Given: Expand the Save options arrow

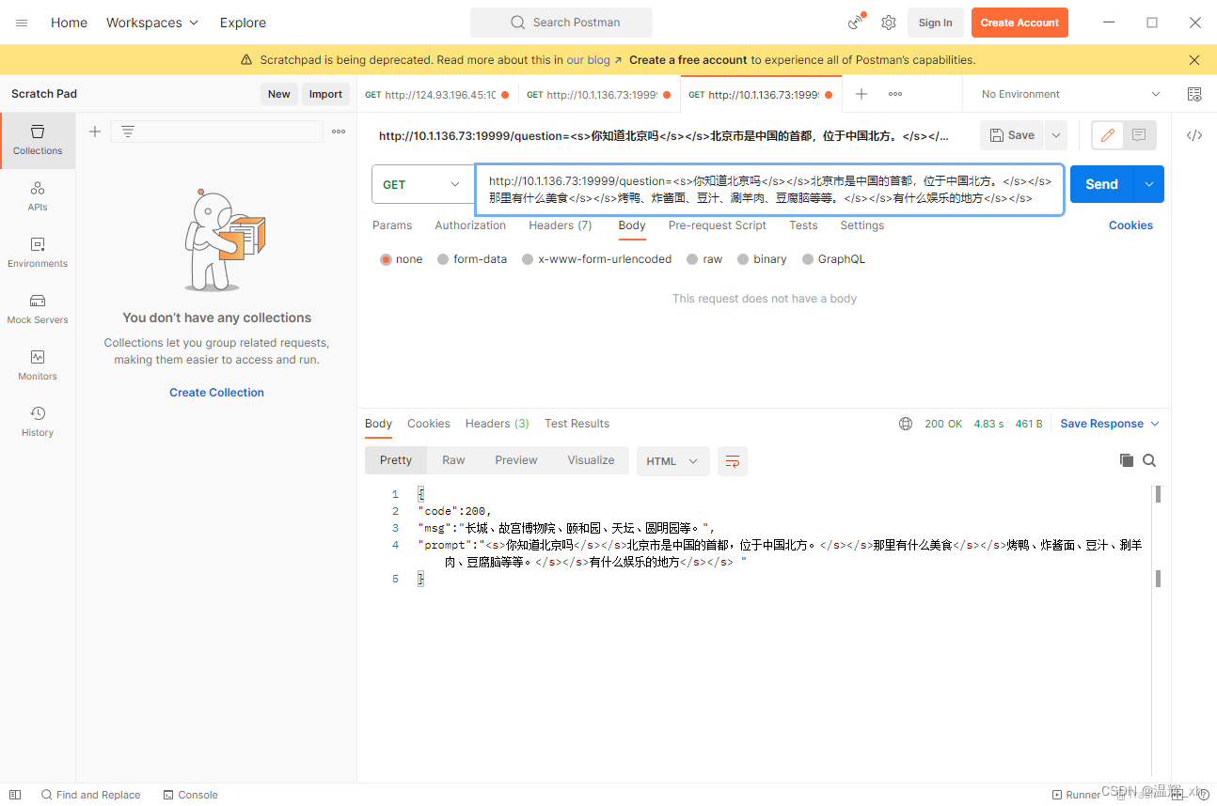Looking at the screenshot, I should coord(1056,135).
